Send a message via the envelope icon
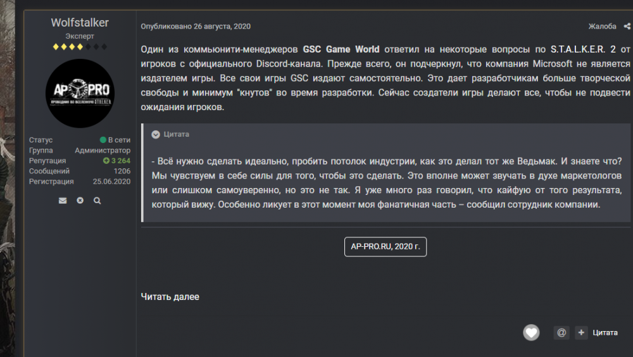 [x=63, y=201]
